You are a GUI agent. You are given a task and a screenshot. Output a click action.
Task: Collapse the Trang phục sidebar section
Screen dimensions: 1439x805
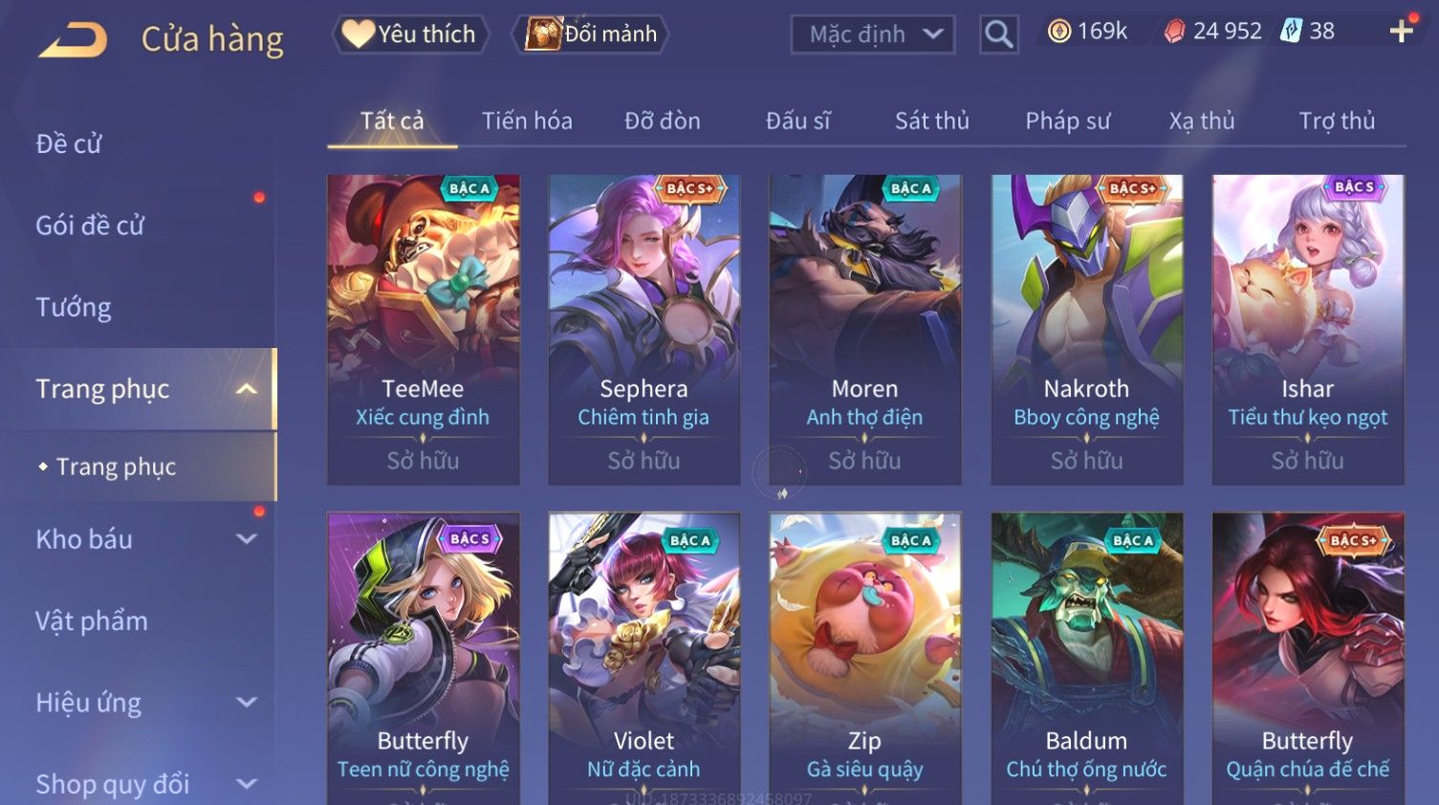(247, 389)
